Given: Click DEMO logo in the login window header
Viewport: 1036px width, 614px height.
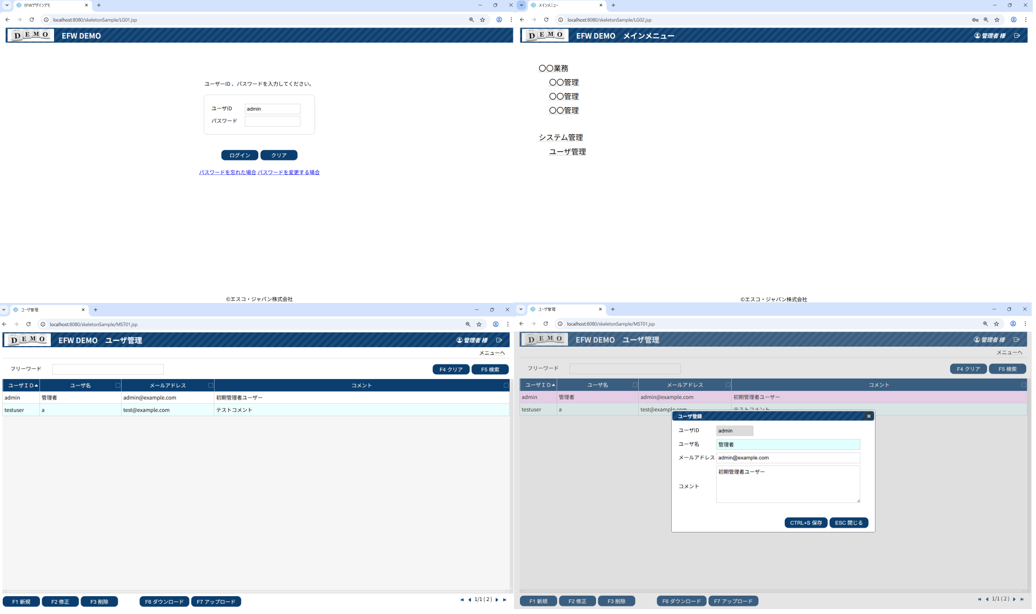Looking at the screenshot, I should (x=31, y=35).
